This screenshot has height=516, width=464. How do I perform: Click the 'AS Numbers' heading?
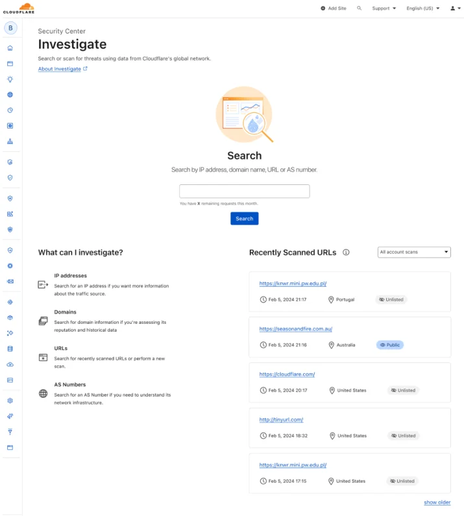click(x=70, y=385)
